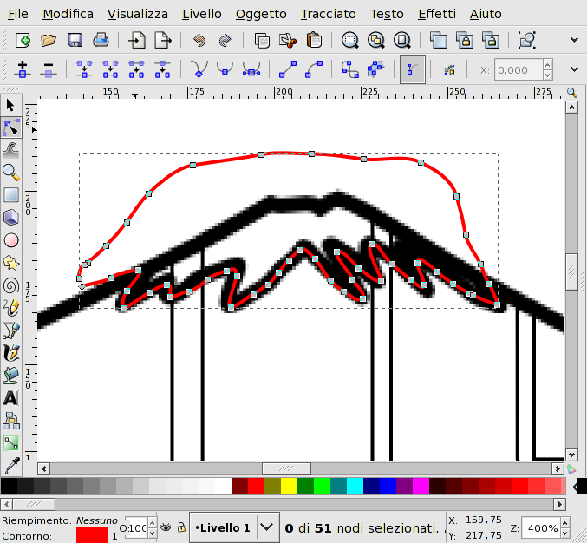
Task: Select the Calligraphy tool
Action: [11, 353]
